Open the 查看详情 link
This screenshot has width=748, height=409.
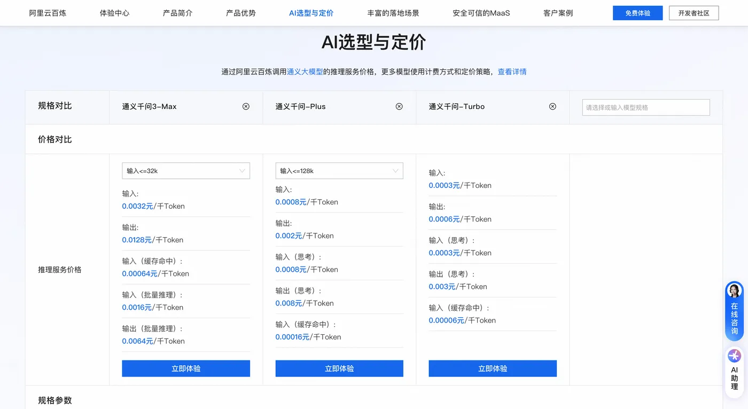pos(512,72)
